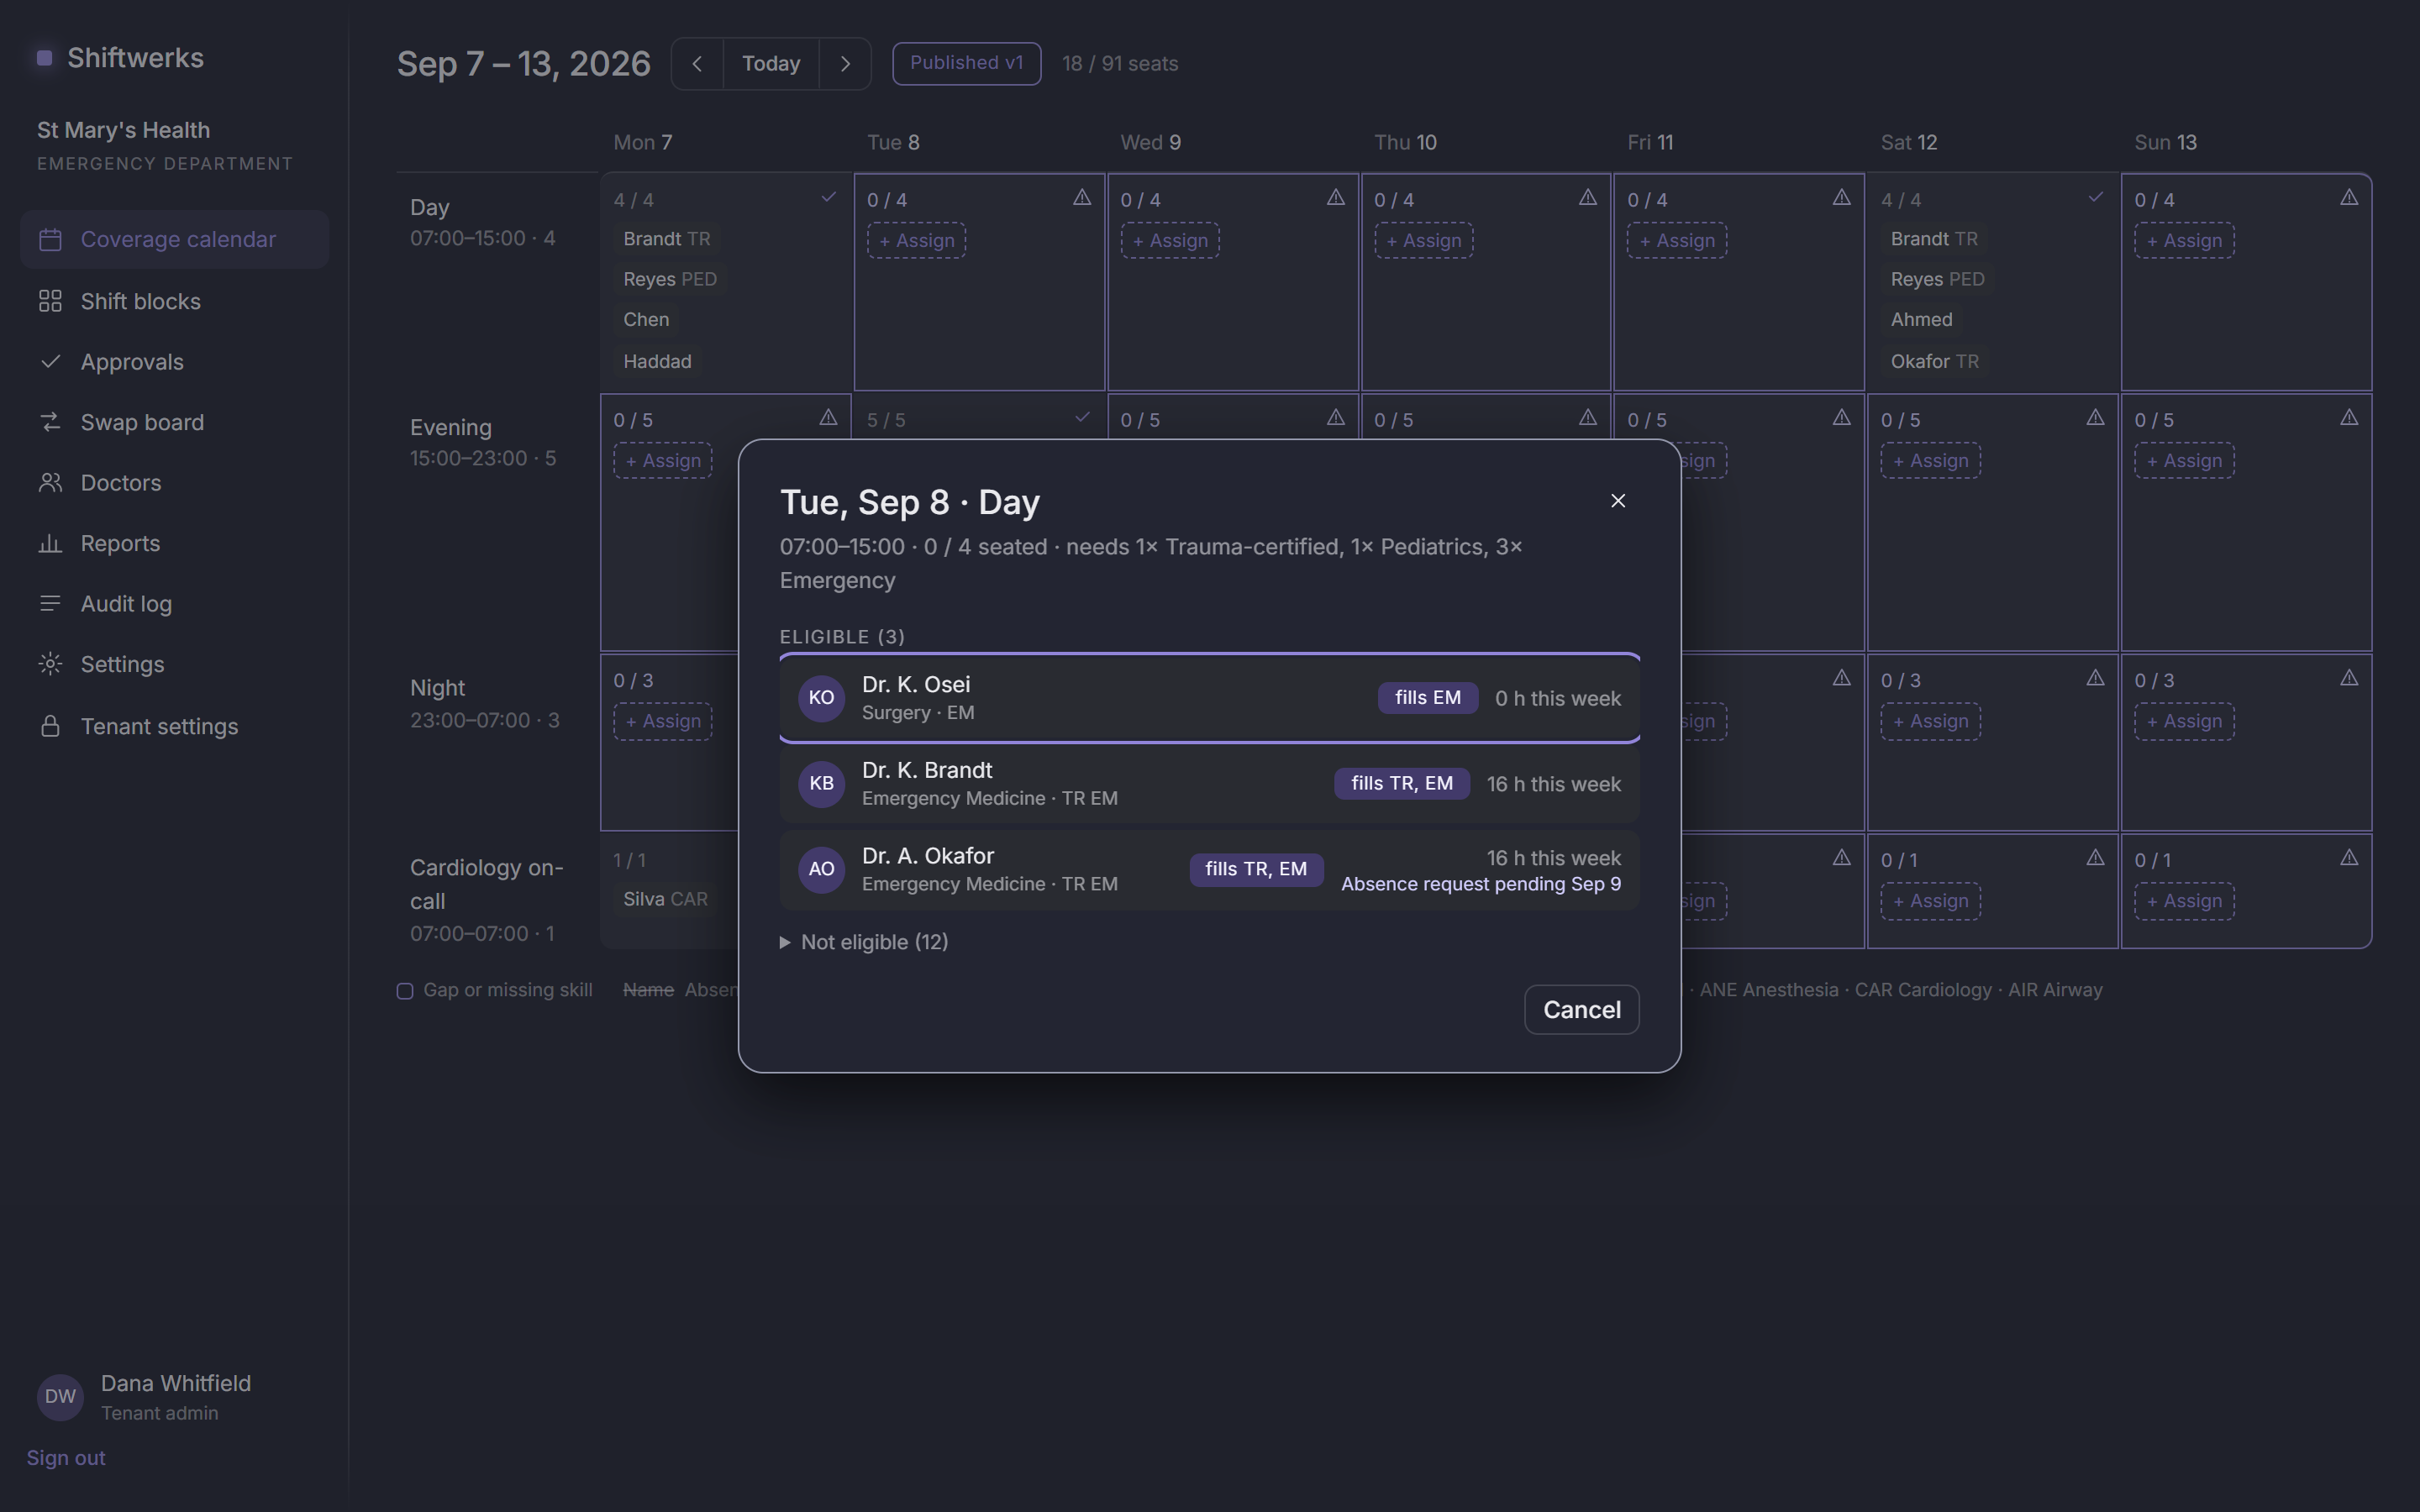Image resolution: width=2420 pixels, height=1512 pixels.
Task: Click the KB avatar for Dr. Brandt
Action: [821, 784]
